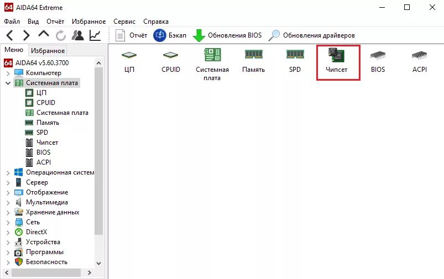This screenshot has height=279, width=444.
Task: Expand the Безопасность tree node
Action: (x=8, y=262)
